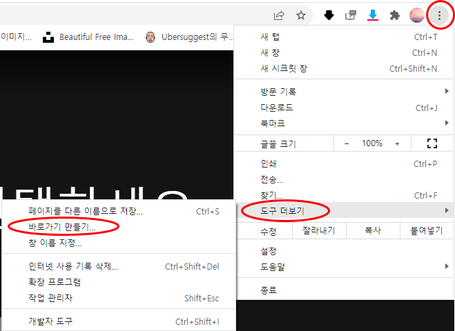
Task: Choose 인터넷 사용 기록 삭제...
Action: tap(119, 266)
